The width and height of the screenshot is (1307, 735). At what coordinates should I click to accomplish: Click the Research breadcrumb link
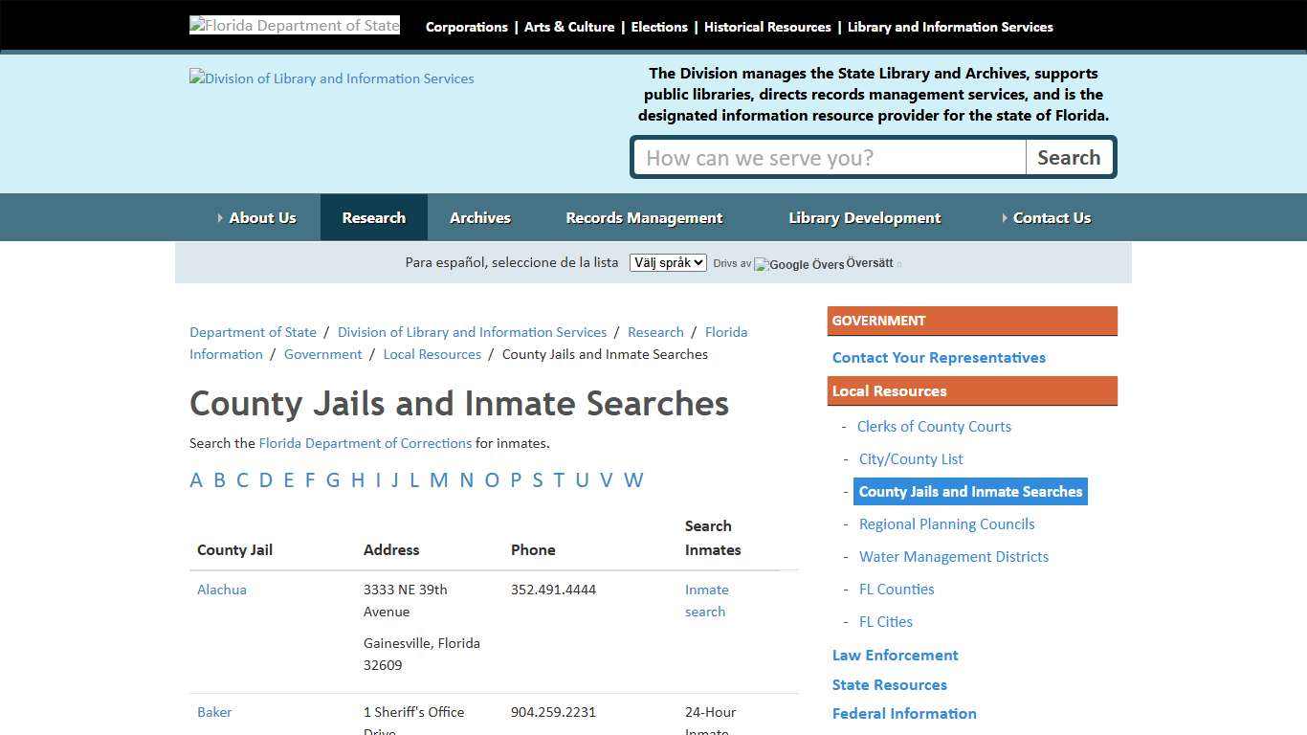tap(655, 332)
